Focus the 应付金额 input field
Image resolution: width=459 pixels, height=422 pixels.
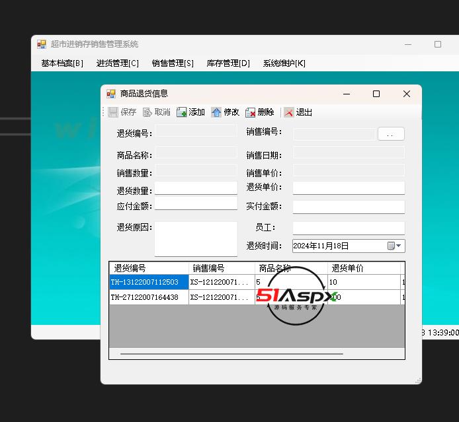tap(196, 203)
